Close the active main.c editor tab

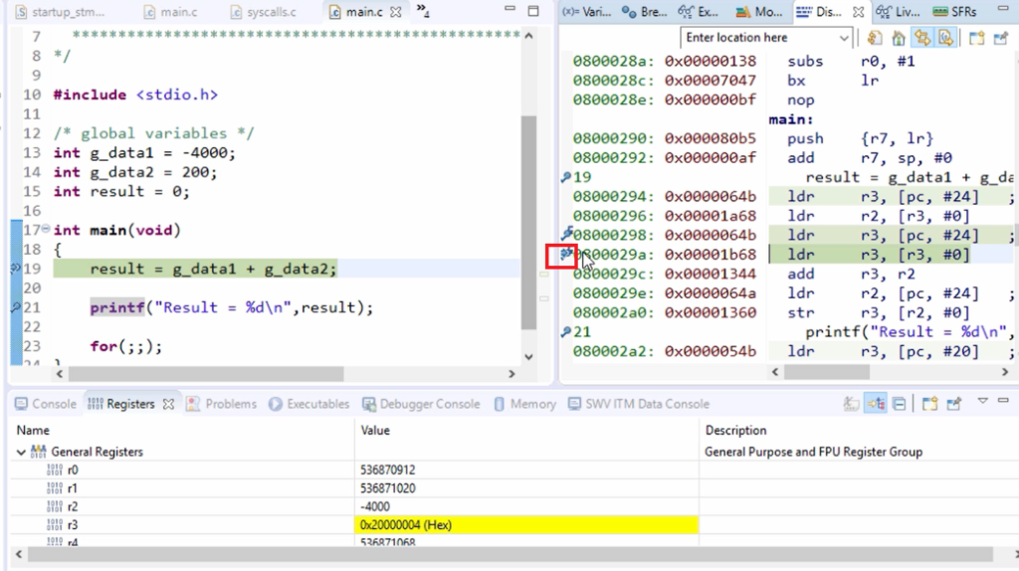[396, 12]
